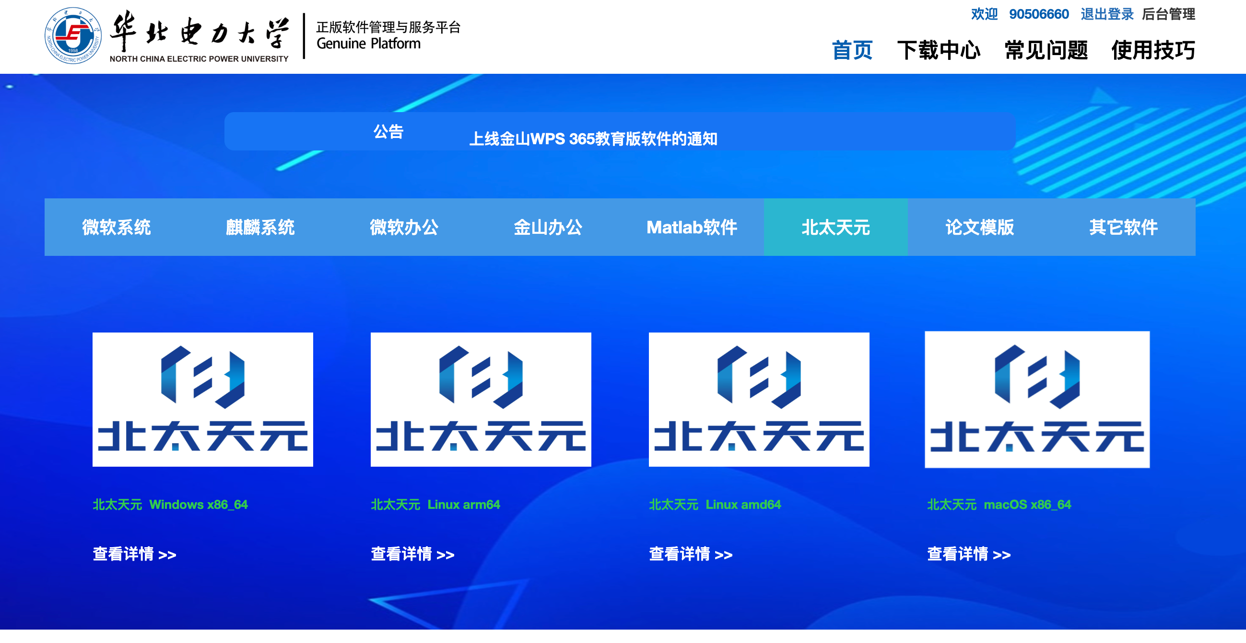Click the 正版软件管理与服务平台 platform title

(x=388, y=27)
